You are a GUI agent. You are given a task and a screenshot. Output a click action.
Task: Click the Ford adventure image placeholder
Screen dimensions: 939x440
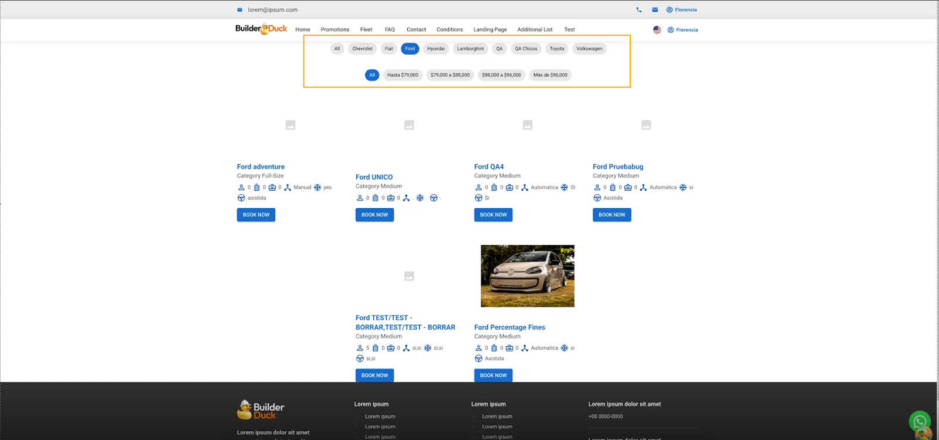click(x=291, y=125)
